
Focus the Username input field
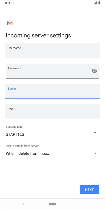tap(52, 51)
